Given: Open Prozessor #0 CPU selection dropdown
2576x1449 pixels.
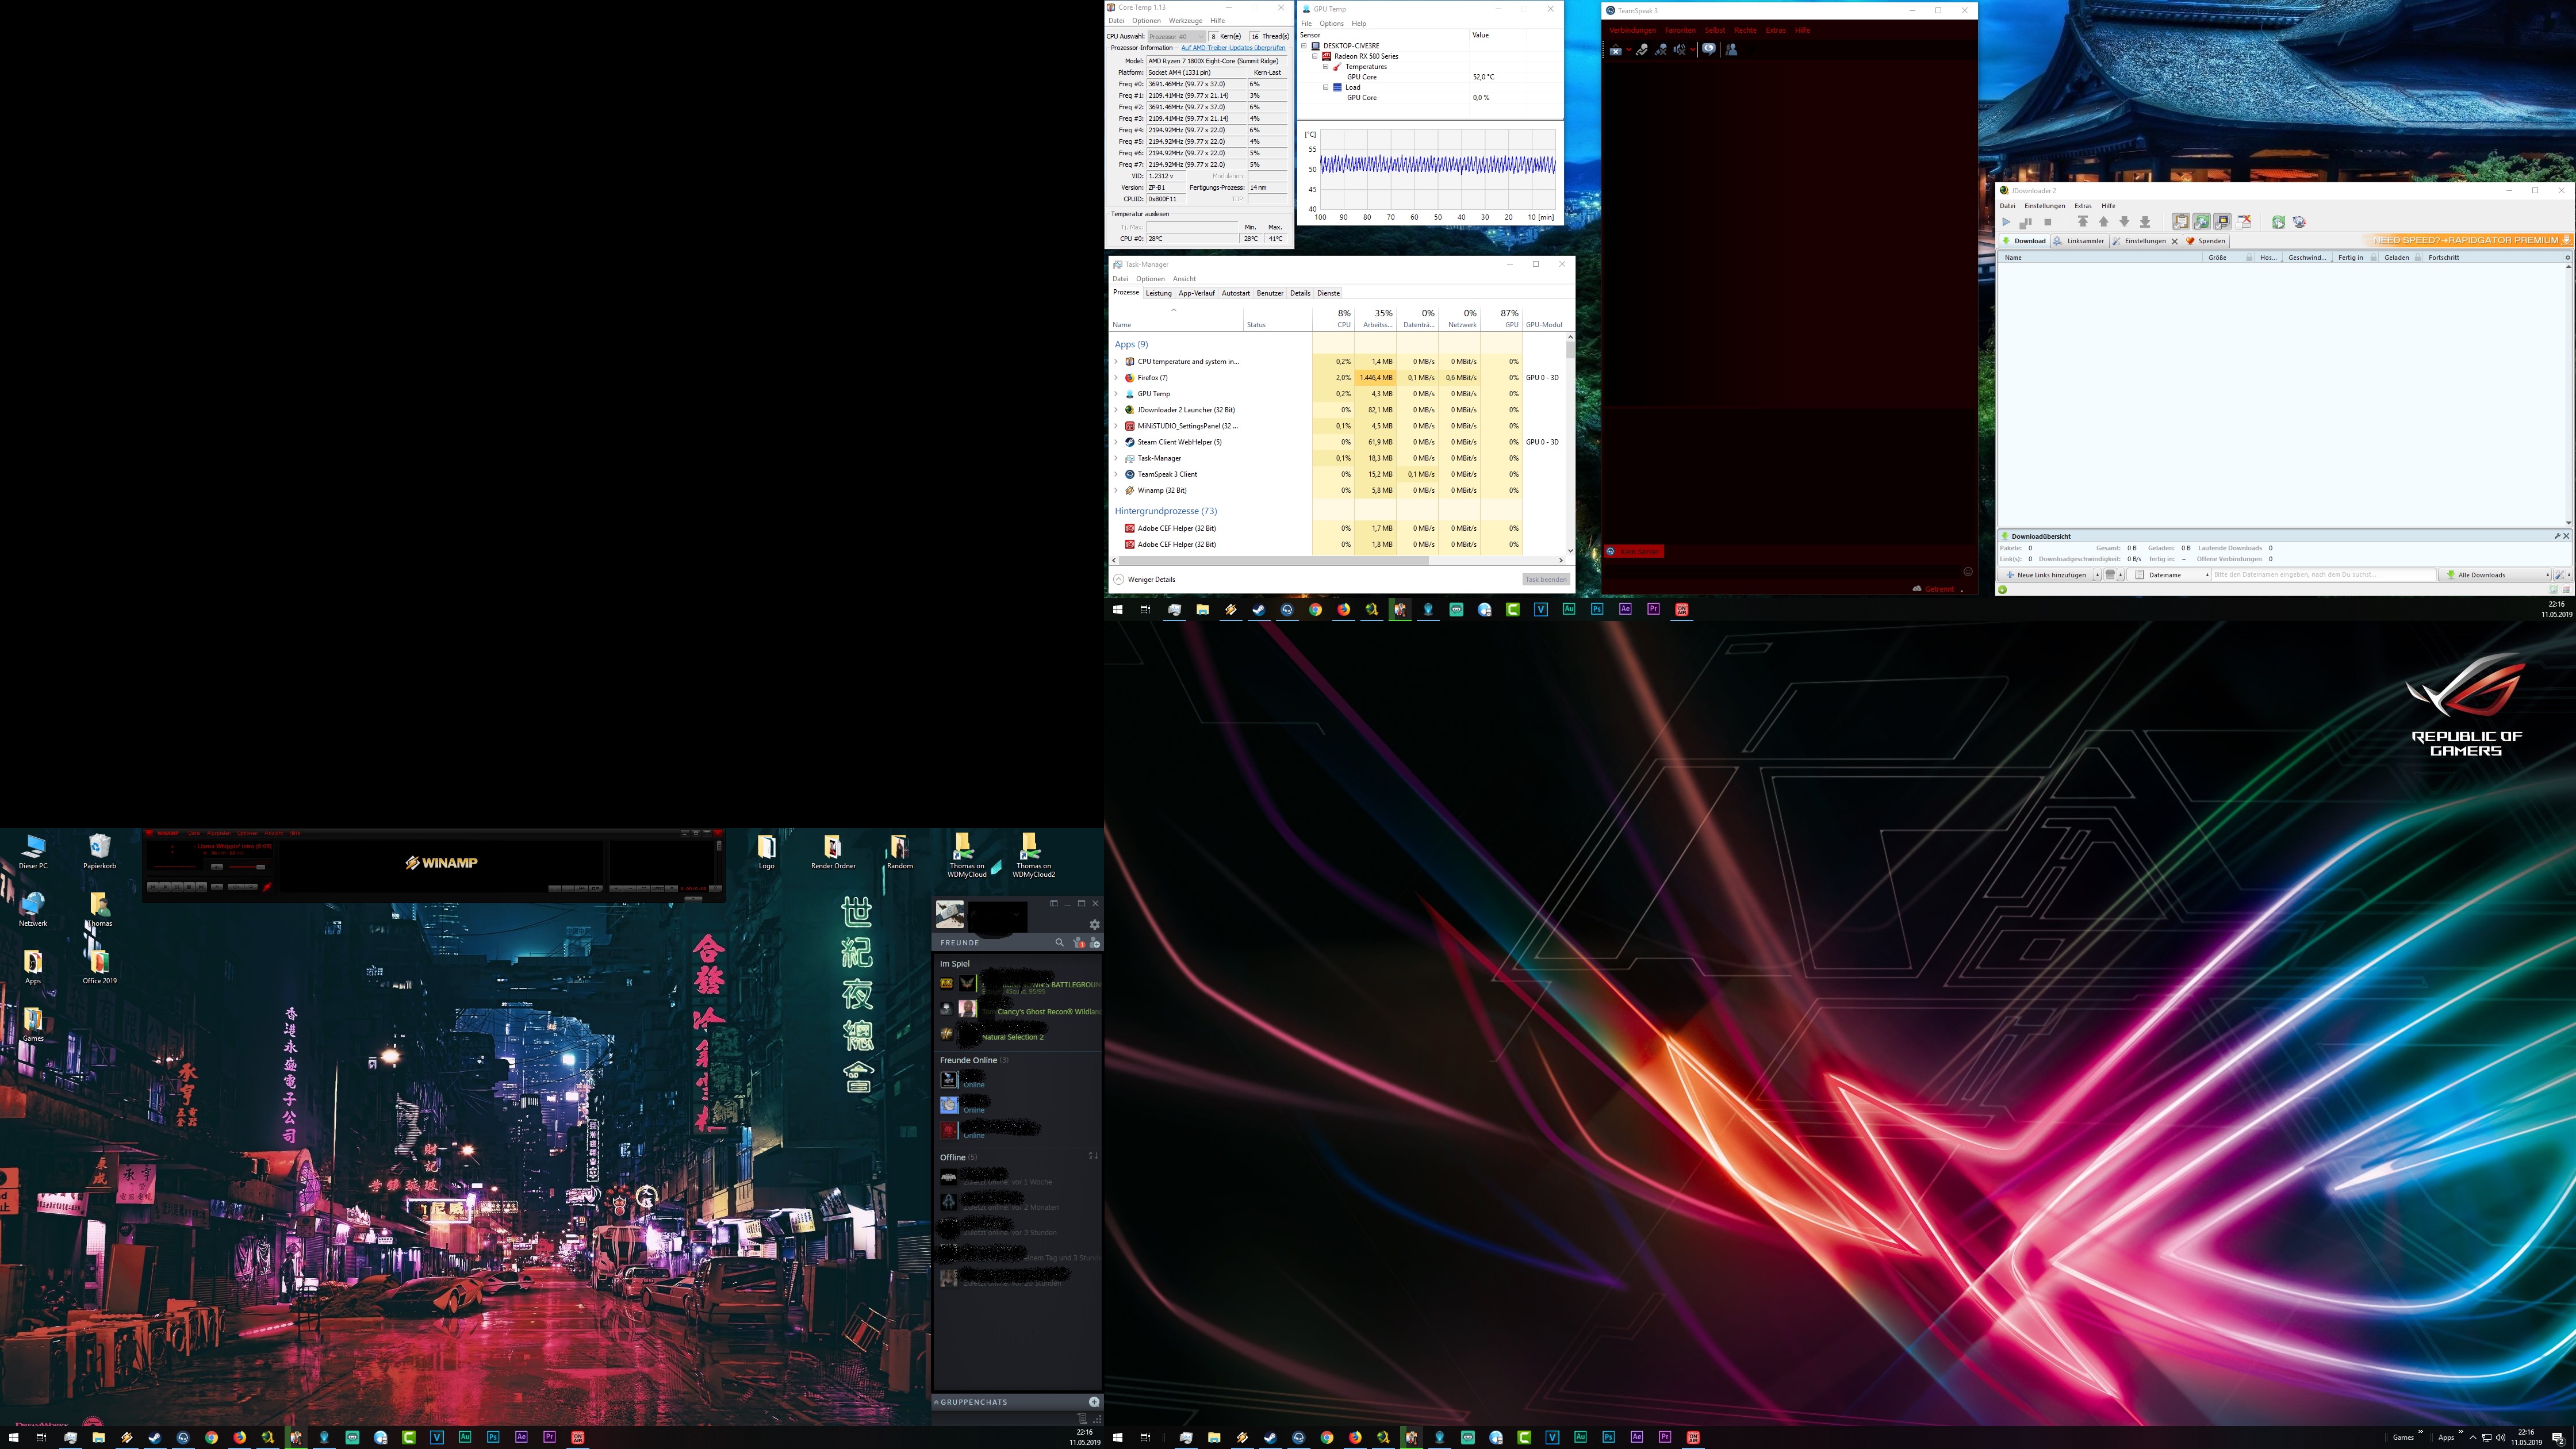Looking at the screenshot, I should point(1176,36).
